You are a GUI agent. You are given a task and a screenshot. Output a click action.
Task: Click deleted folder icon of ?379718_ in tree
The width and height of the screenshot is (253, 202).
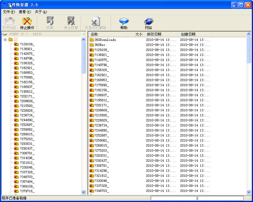click(x=16, y=191)
